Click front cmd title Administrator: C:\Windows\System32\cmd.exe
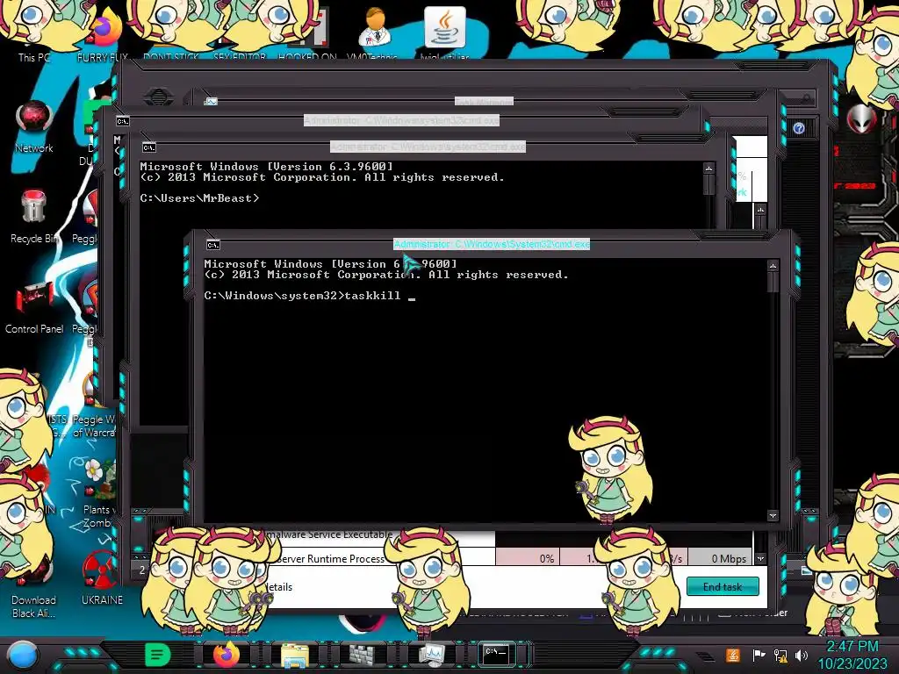Image resolution: width=899 pixels, height=674 pixels. point(492,244)
